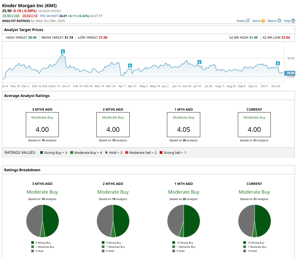The height and width of the screenshot is (258, 297).
Task: Click HIGH TARGET 38.00 value
Action: 32,38
